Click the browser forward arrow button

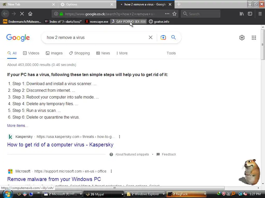13,14
